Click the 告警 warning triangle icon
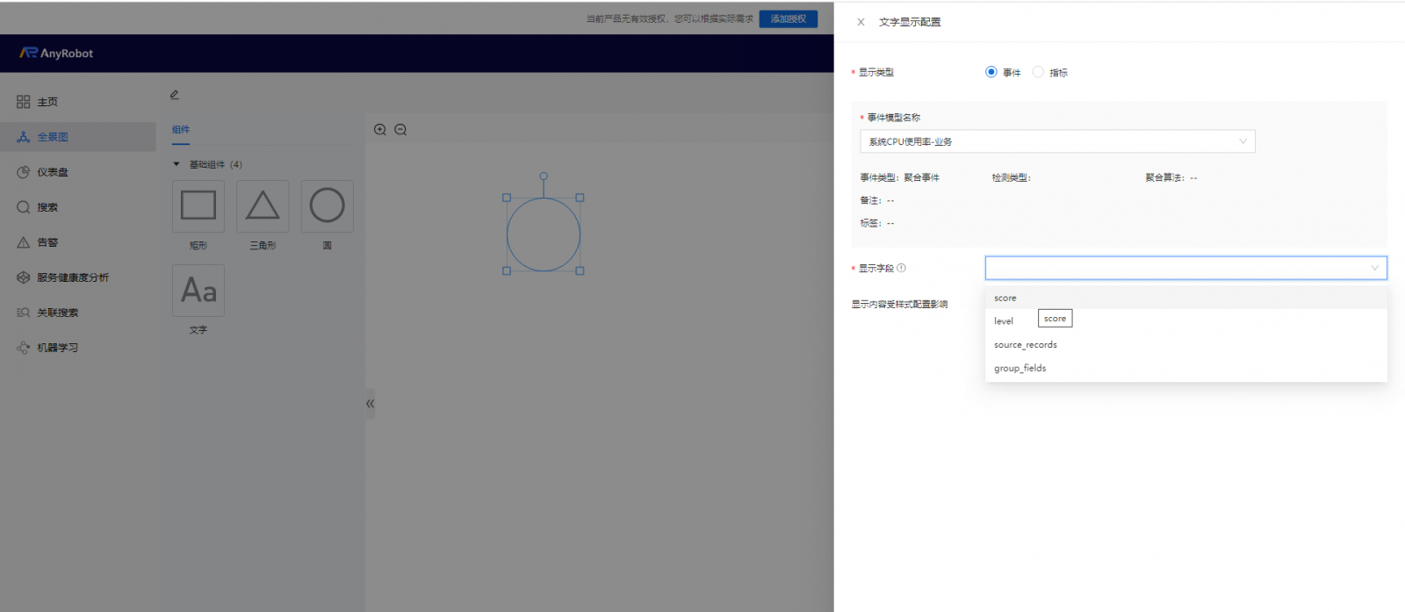The height and width of the screenshot is (612, 1405). pos(24,242)
